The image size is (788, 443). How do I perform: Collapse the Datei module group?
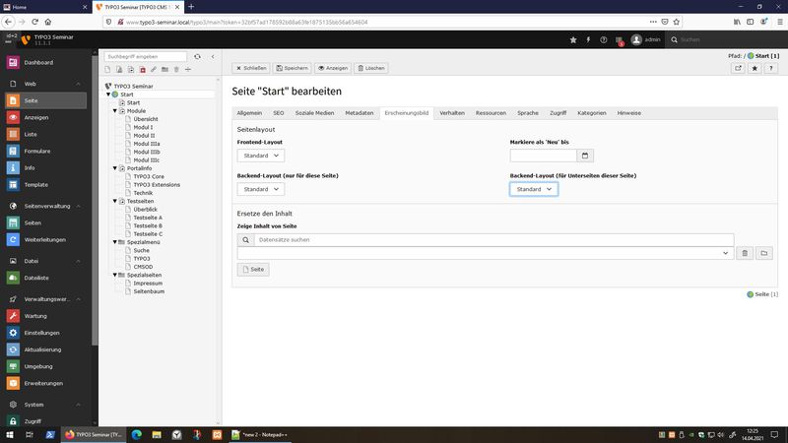(x=79, y=261)
